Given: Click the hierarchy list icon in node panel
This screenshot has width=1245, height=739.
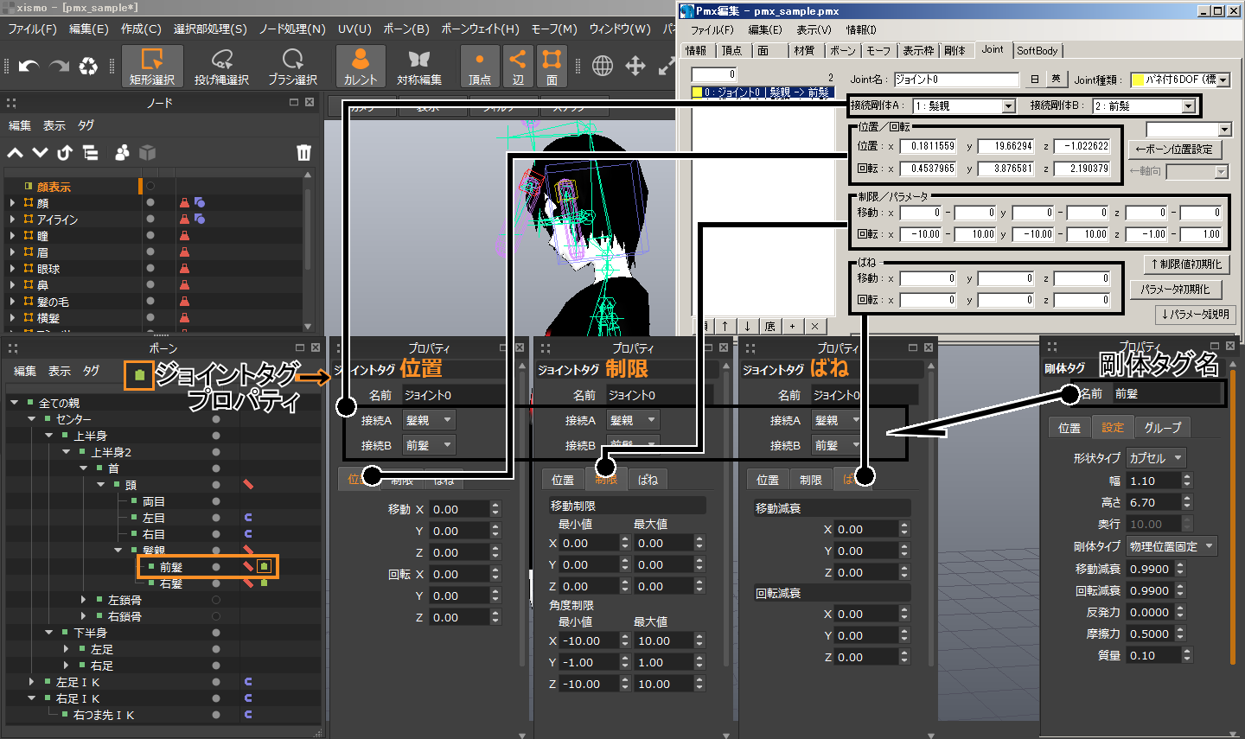Looking at the screenshot, I should pyautogui.click(x=90, y=153).
